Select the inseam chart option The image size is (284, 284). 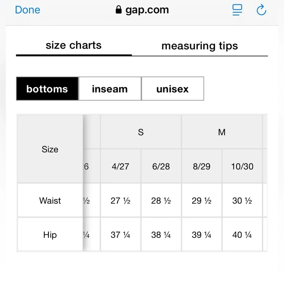click(110, 89)
